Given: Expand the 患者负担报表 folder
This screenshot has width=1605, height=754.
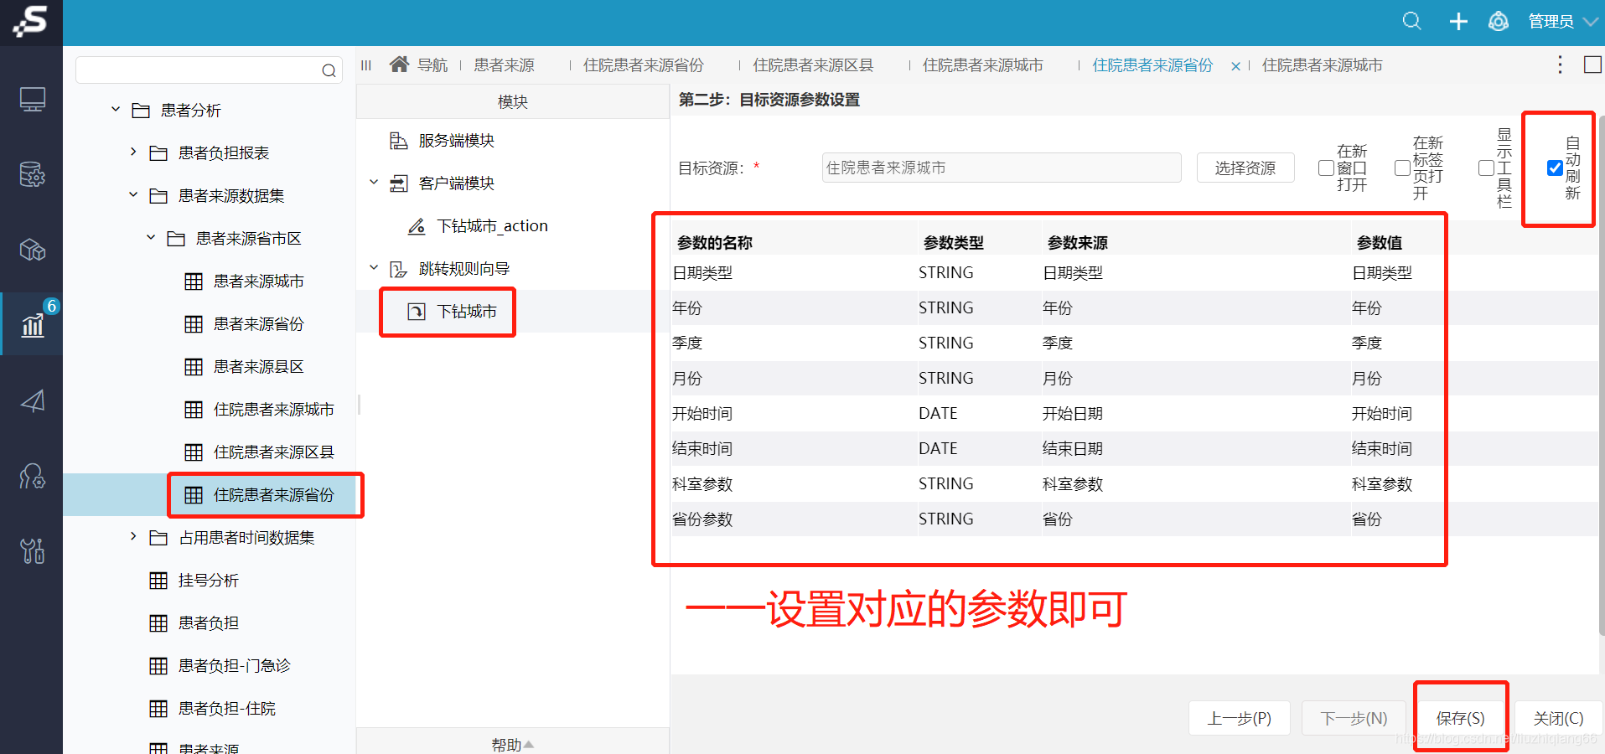Looking at the screenshot, I should click(132, 152).
